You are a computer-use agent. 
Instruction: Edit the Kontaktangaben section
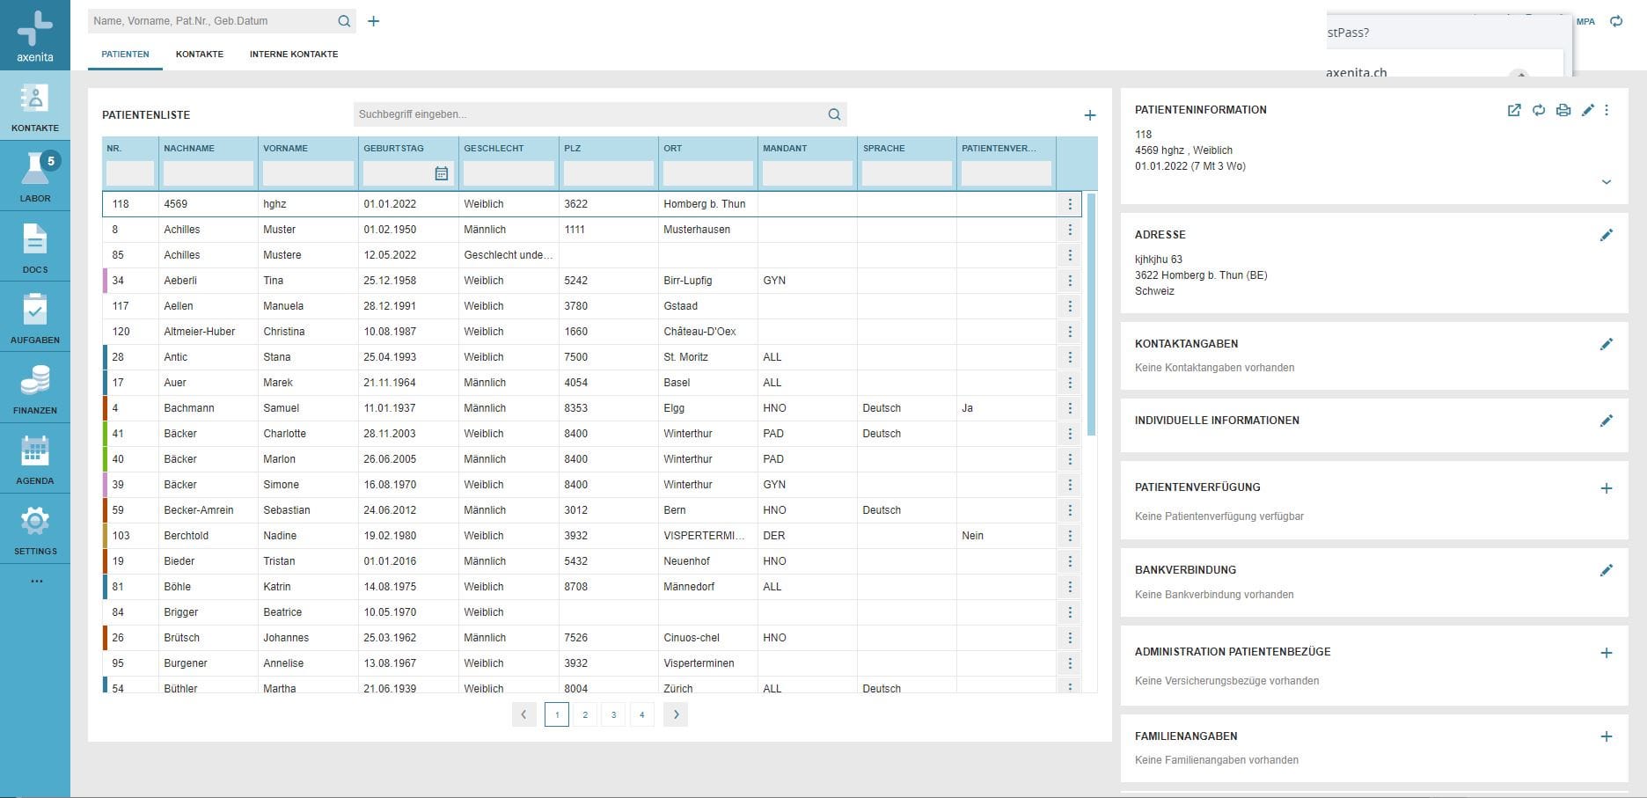1607,344
